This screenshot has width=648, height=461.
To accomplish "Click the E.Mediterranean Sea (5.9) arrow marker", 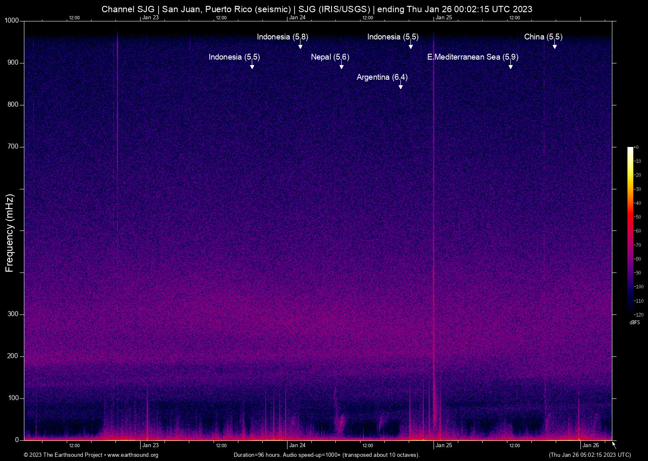I will [511, 66].
